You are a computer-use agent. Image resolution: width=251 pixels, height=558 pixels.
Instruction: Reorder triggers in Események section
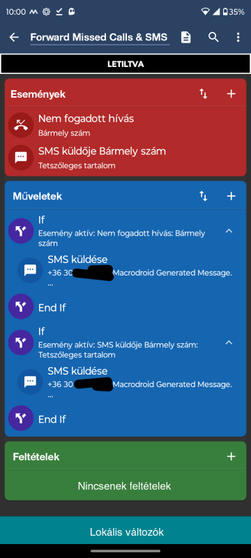coord(204,94)
